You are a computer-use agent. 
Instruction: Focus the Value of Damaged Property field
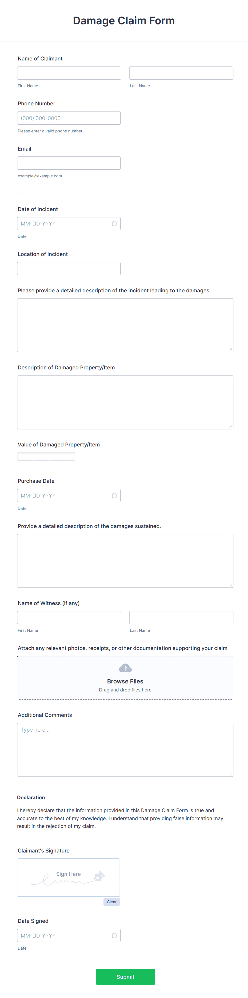46,456
